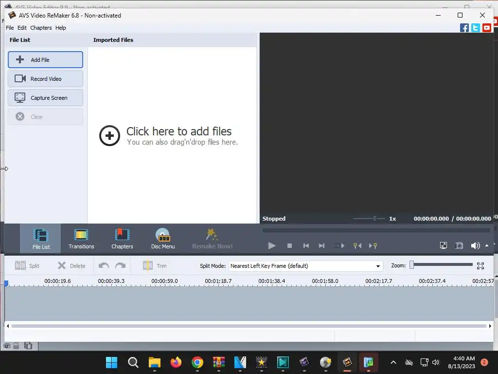Viewport: 498px width, 374px height.
Task: Go to the next frame
Action: pyautogui.click(x=321, y=246)
